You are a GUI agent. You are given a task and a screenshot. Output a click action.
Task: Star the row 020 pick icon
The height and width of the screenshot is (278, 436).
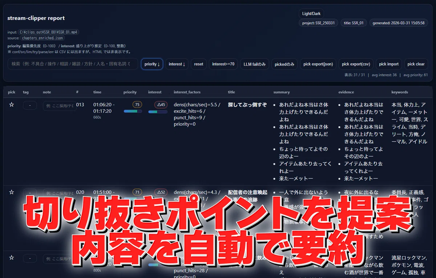11,192
